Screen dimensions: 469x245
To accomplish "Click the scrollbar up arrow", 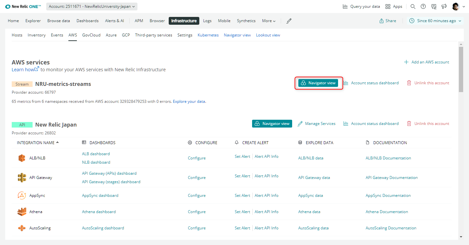I will coord(461,44).
